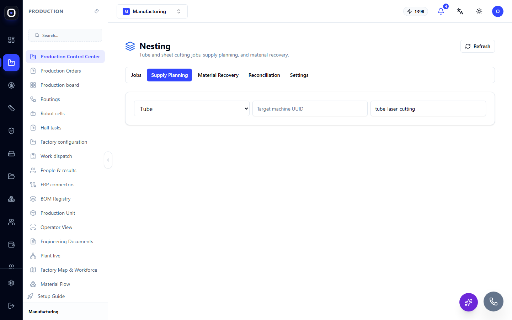Open the dashboard grid icon in left rail
The height and width of the screenshot is (320, 512).
[11, 40]
